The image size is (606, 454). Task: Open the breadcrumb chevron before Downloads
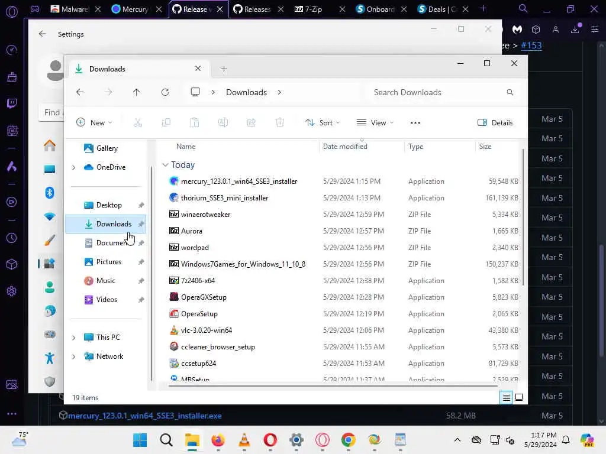pos(213,92)
